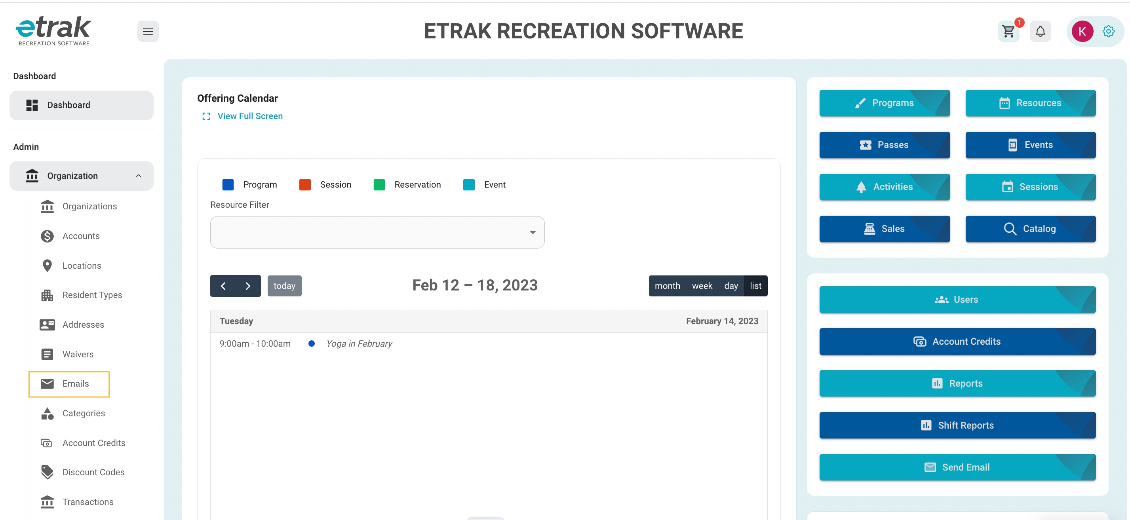Click the Resident Types building icon

(47, 295)
